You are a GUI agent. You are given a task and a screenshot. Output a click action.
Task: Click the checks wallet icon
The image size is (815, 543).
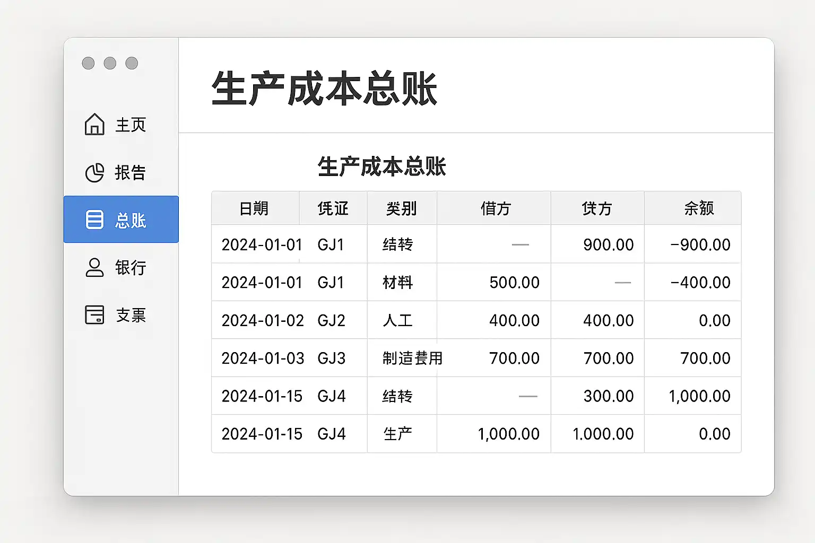click(x=94, y=314)
